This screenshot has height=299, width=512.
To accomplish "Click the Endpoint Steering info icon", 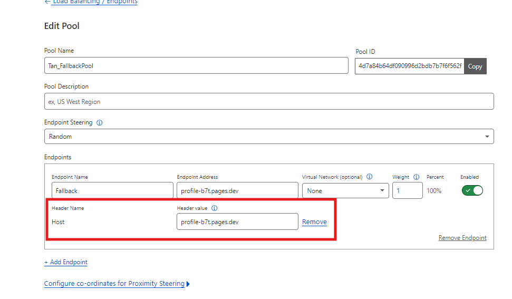I will (x=100, y=122).
